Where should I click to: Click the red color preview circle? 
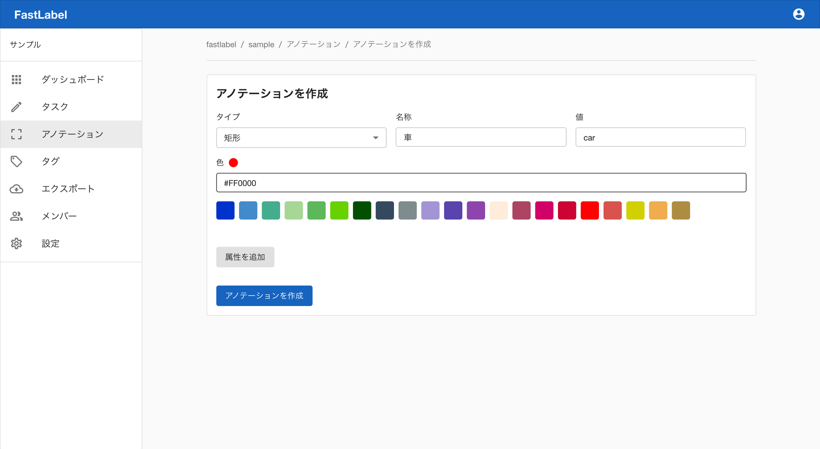point(233,163)
